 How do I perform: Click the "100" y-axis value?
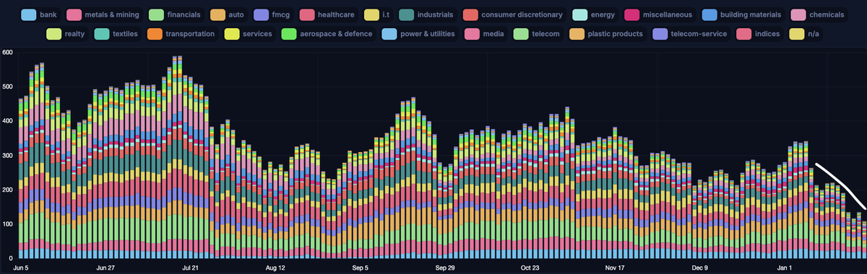7,224
